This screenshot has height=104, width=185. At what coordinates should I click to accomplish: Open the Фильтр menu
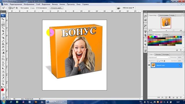tap(55, 4)
